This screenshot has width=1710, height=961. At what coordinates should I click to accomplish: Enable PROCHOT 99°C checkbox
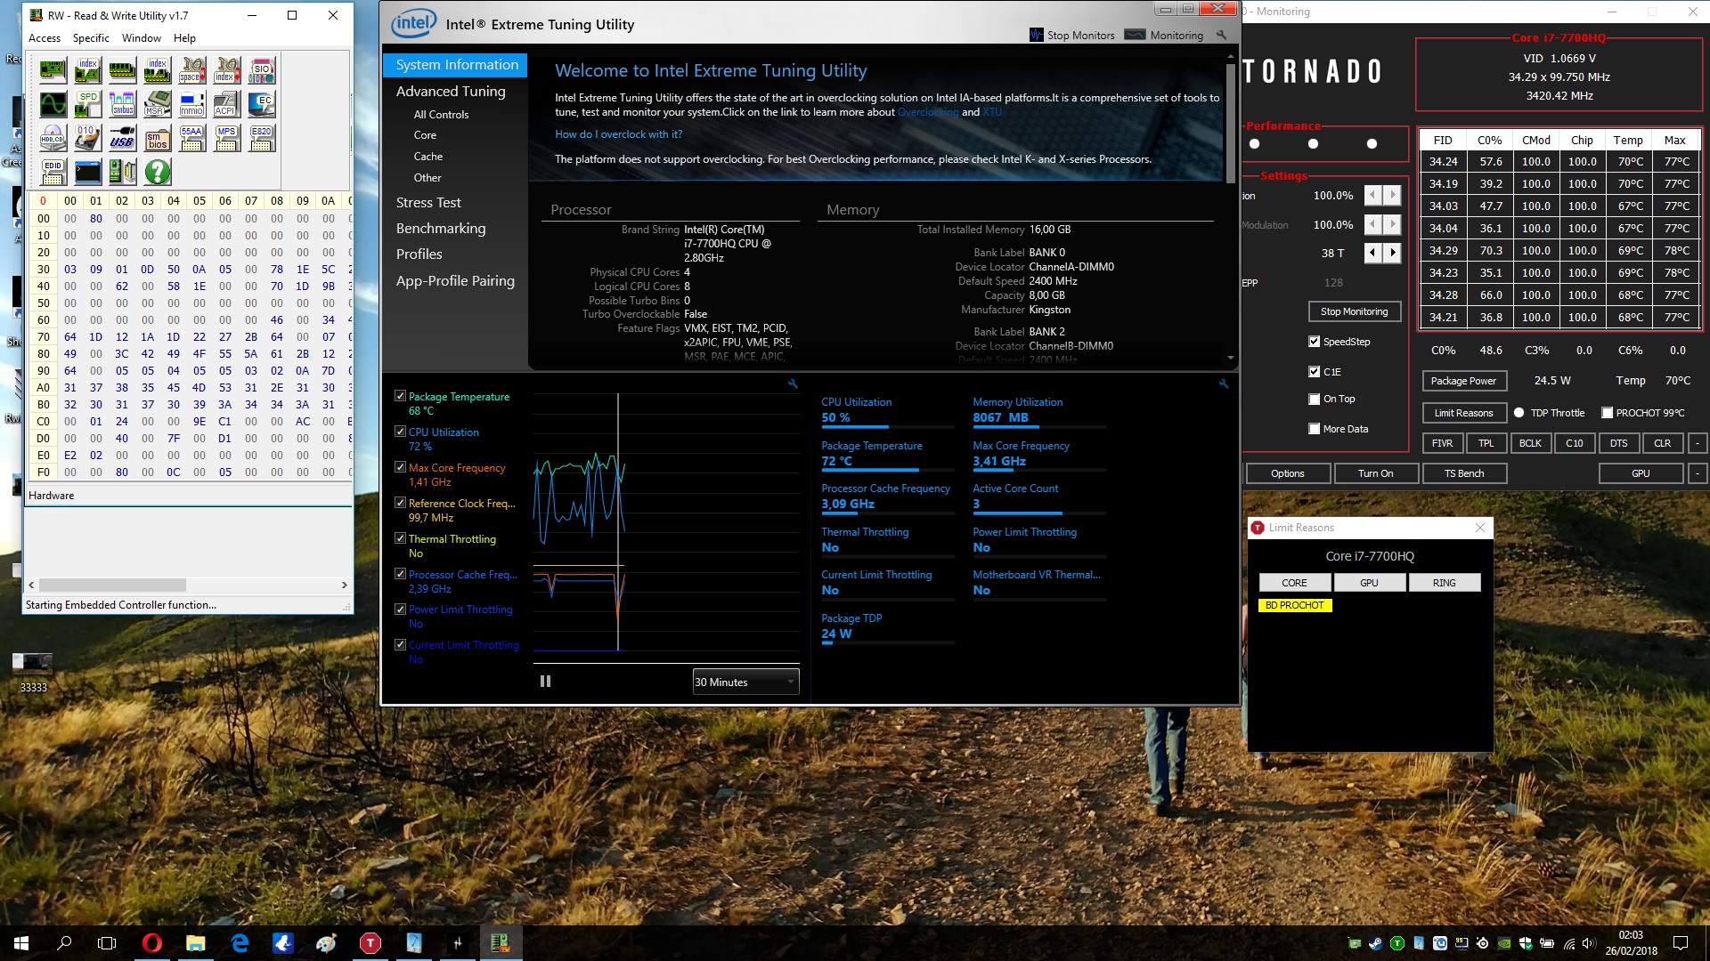(1607, 413)
